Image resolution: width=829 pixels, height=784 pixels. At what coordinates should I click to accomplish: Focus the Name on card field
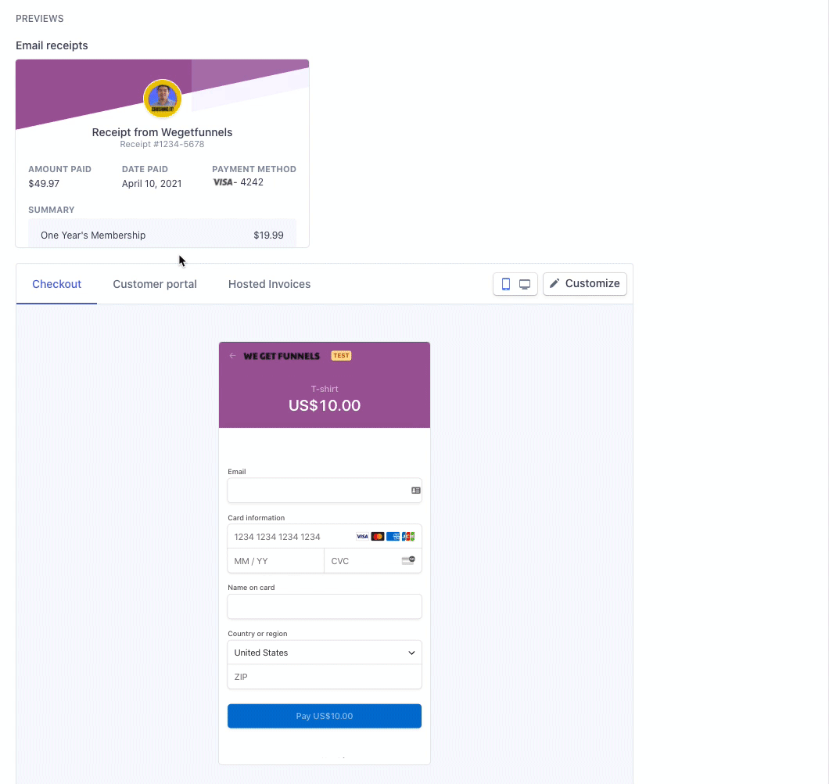[x=325, y=606]
